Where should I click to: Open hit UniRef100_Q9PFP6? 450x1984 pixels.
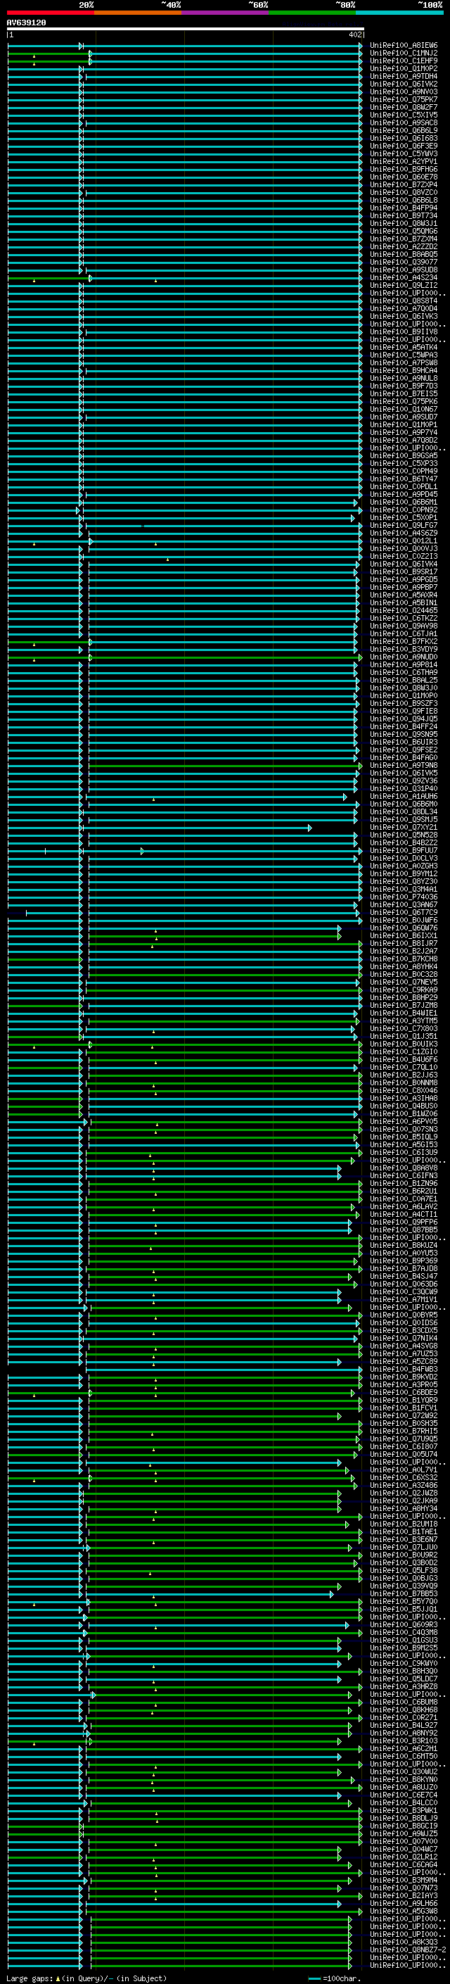(404, 1222)
